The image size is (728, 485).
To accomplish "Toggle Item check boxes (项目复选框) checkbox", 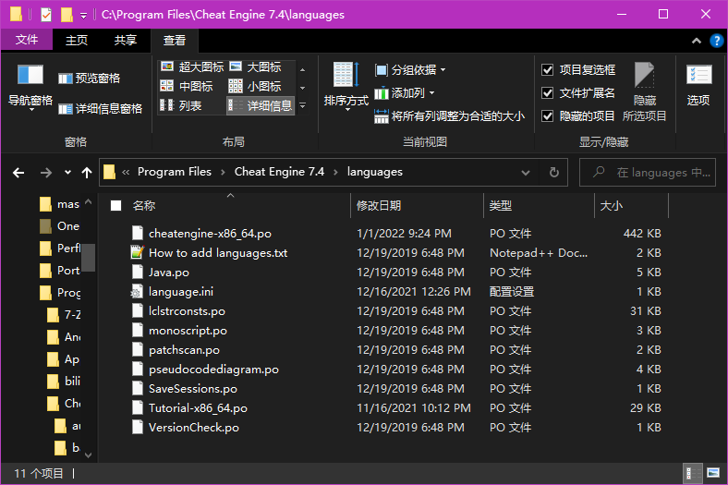I will tap(548, 70).
